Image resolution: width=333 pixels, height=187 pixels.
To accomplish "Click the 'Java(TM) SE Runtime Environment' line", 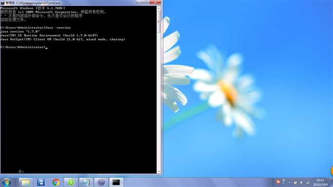I will (x=49, y=36).
